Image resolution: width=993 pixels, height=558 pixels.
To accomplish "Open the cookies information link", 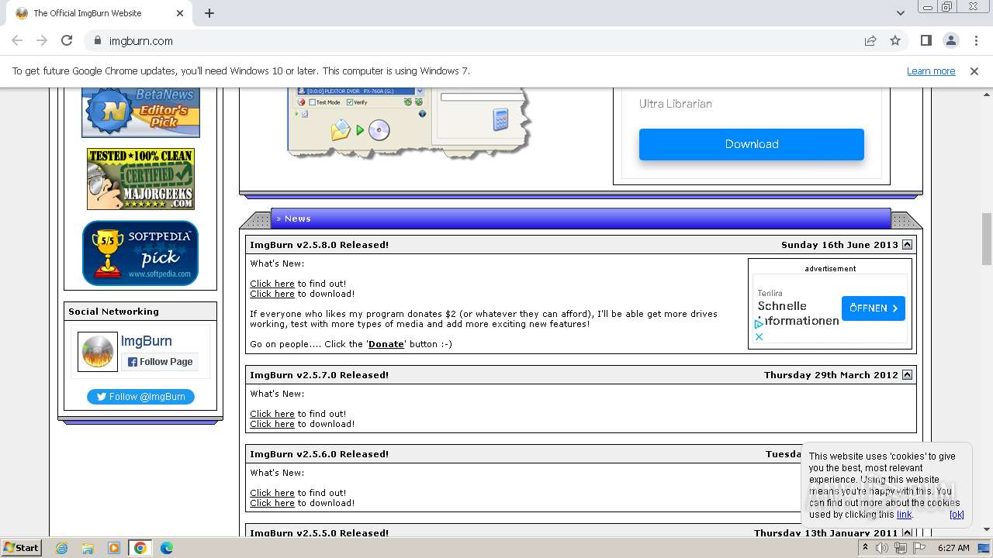I will click(x=904, y=515).
